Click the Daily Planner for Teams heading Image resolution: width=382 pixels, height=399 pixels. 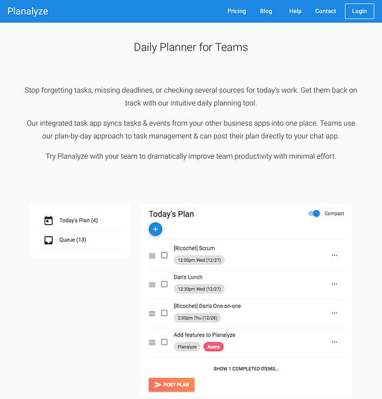point(191,47)
